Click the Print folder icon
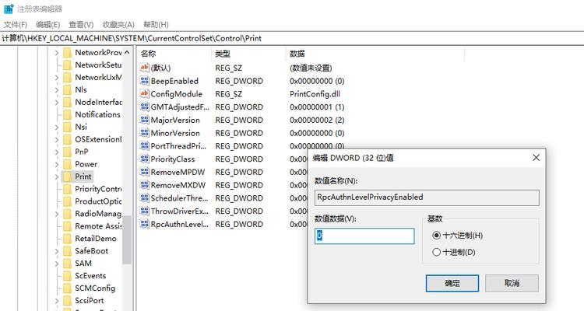This screenshot has height=311, width=584. [x=67, y=176]
